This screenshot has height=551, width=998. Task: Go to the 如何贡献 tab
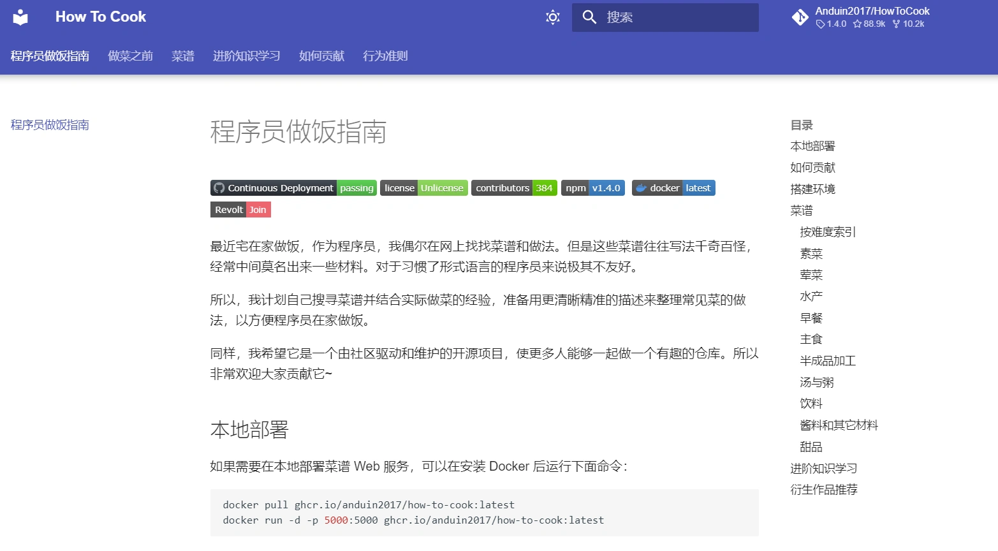point(321,56)
